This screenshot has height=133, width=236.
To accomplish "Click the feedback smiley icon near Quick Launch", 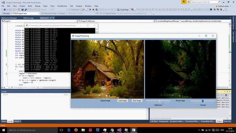I will pyautogui.click(x=188, y=2).
